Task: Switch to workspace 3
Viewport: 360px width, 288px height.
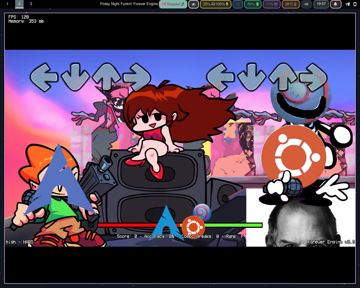Action: pos(31,4)
